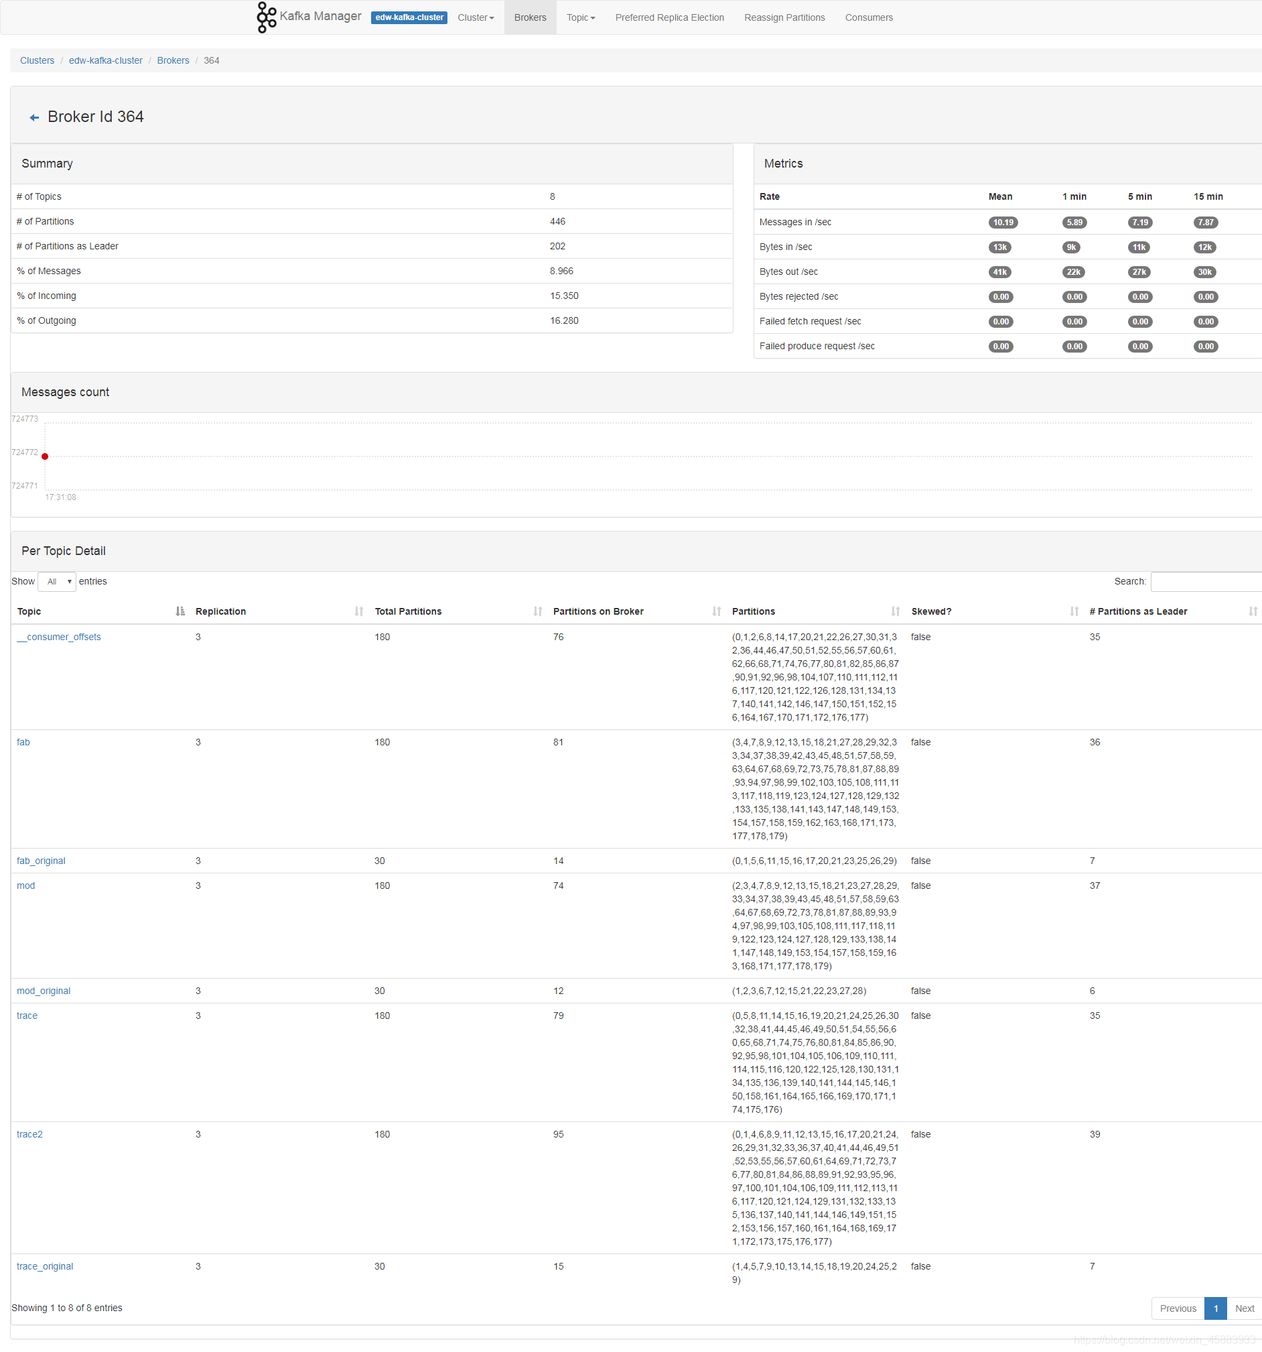Click Messages in /sec 5 min badge 7.19

(x=1139, y=223)
